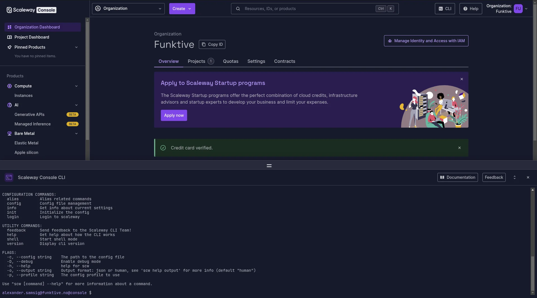
Task: Copy the organization ID
Action: pos(212,44)
